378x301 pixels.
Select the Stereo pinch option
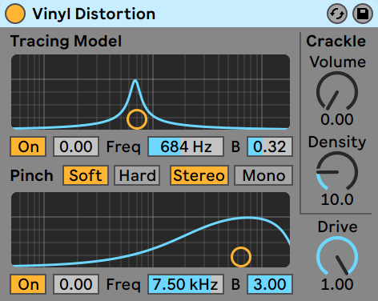point(199,175)
